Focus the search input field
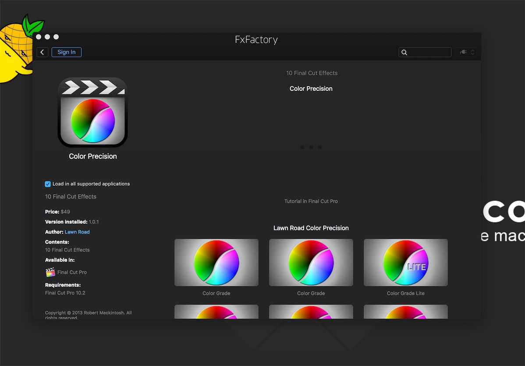 tap(425, 52)
